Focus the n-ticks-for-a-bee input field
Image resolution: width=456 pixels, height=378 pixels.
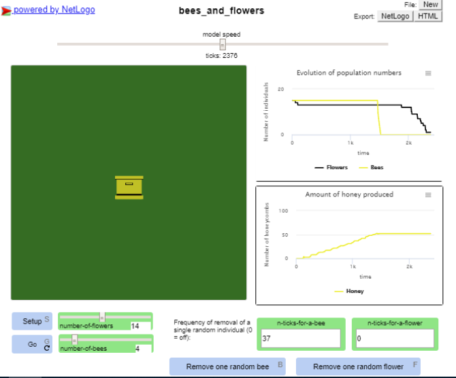click(x=301, y=338)
